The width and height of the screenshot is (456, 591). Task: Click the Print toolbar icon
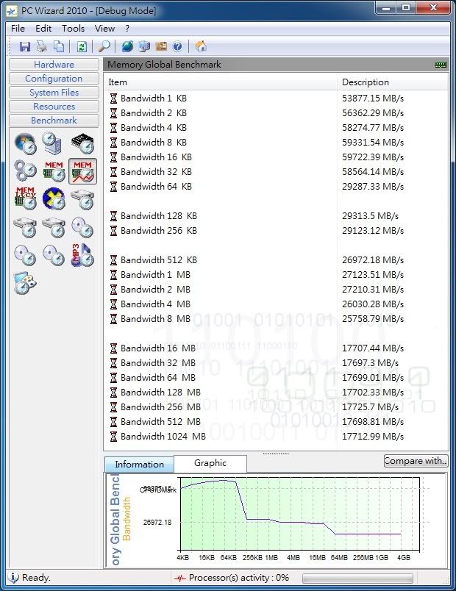[41, 46]
